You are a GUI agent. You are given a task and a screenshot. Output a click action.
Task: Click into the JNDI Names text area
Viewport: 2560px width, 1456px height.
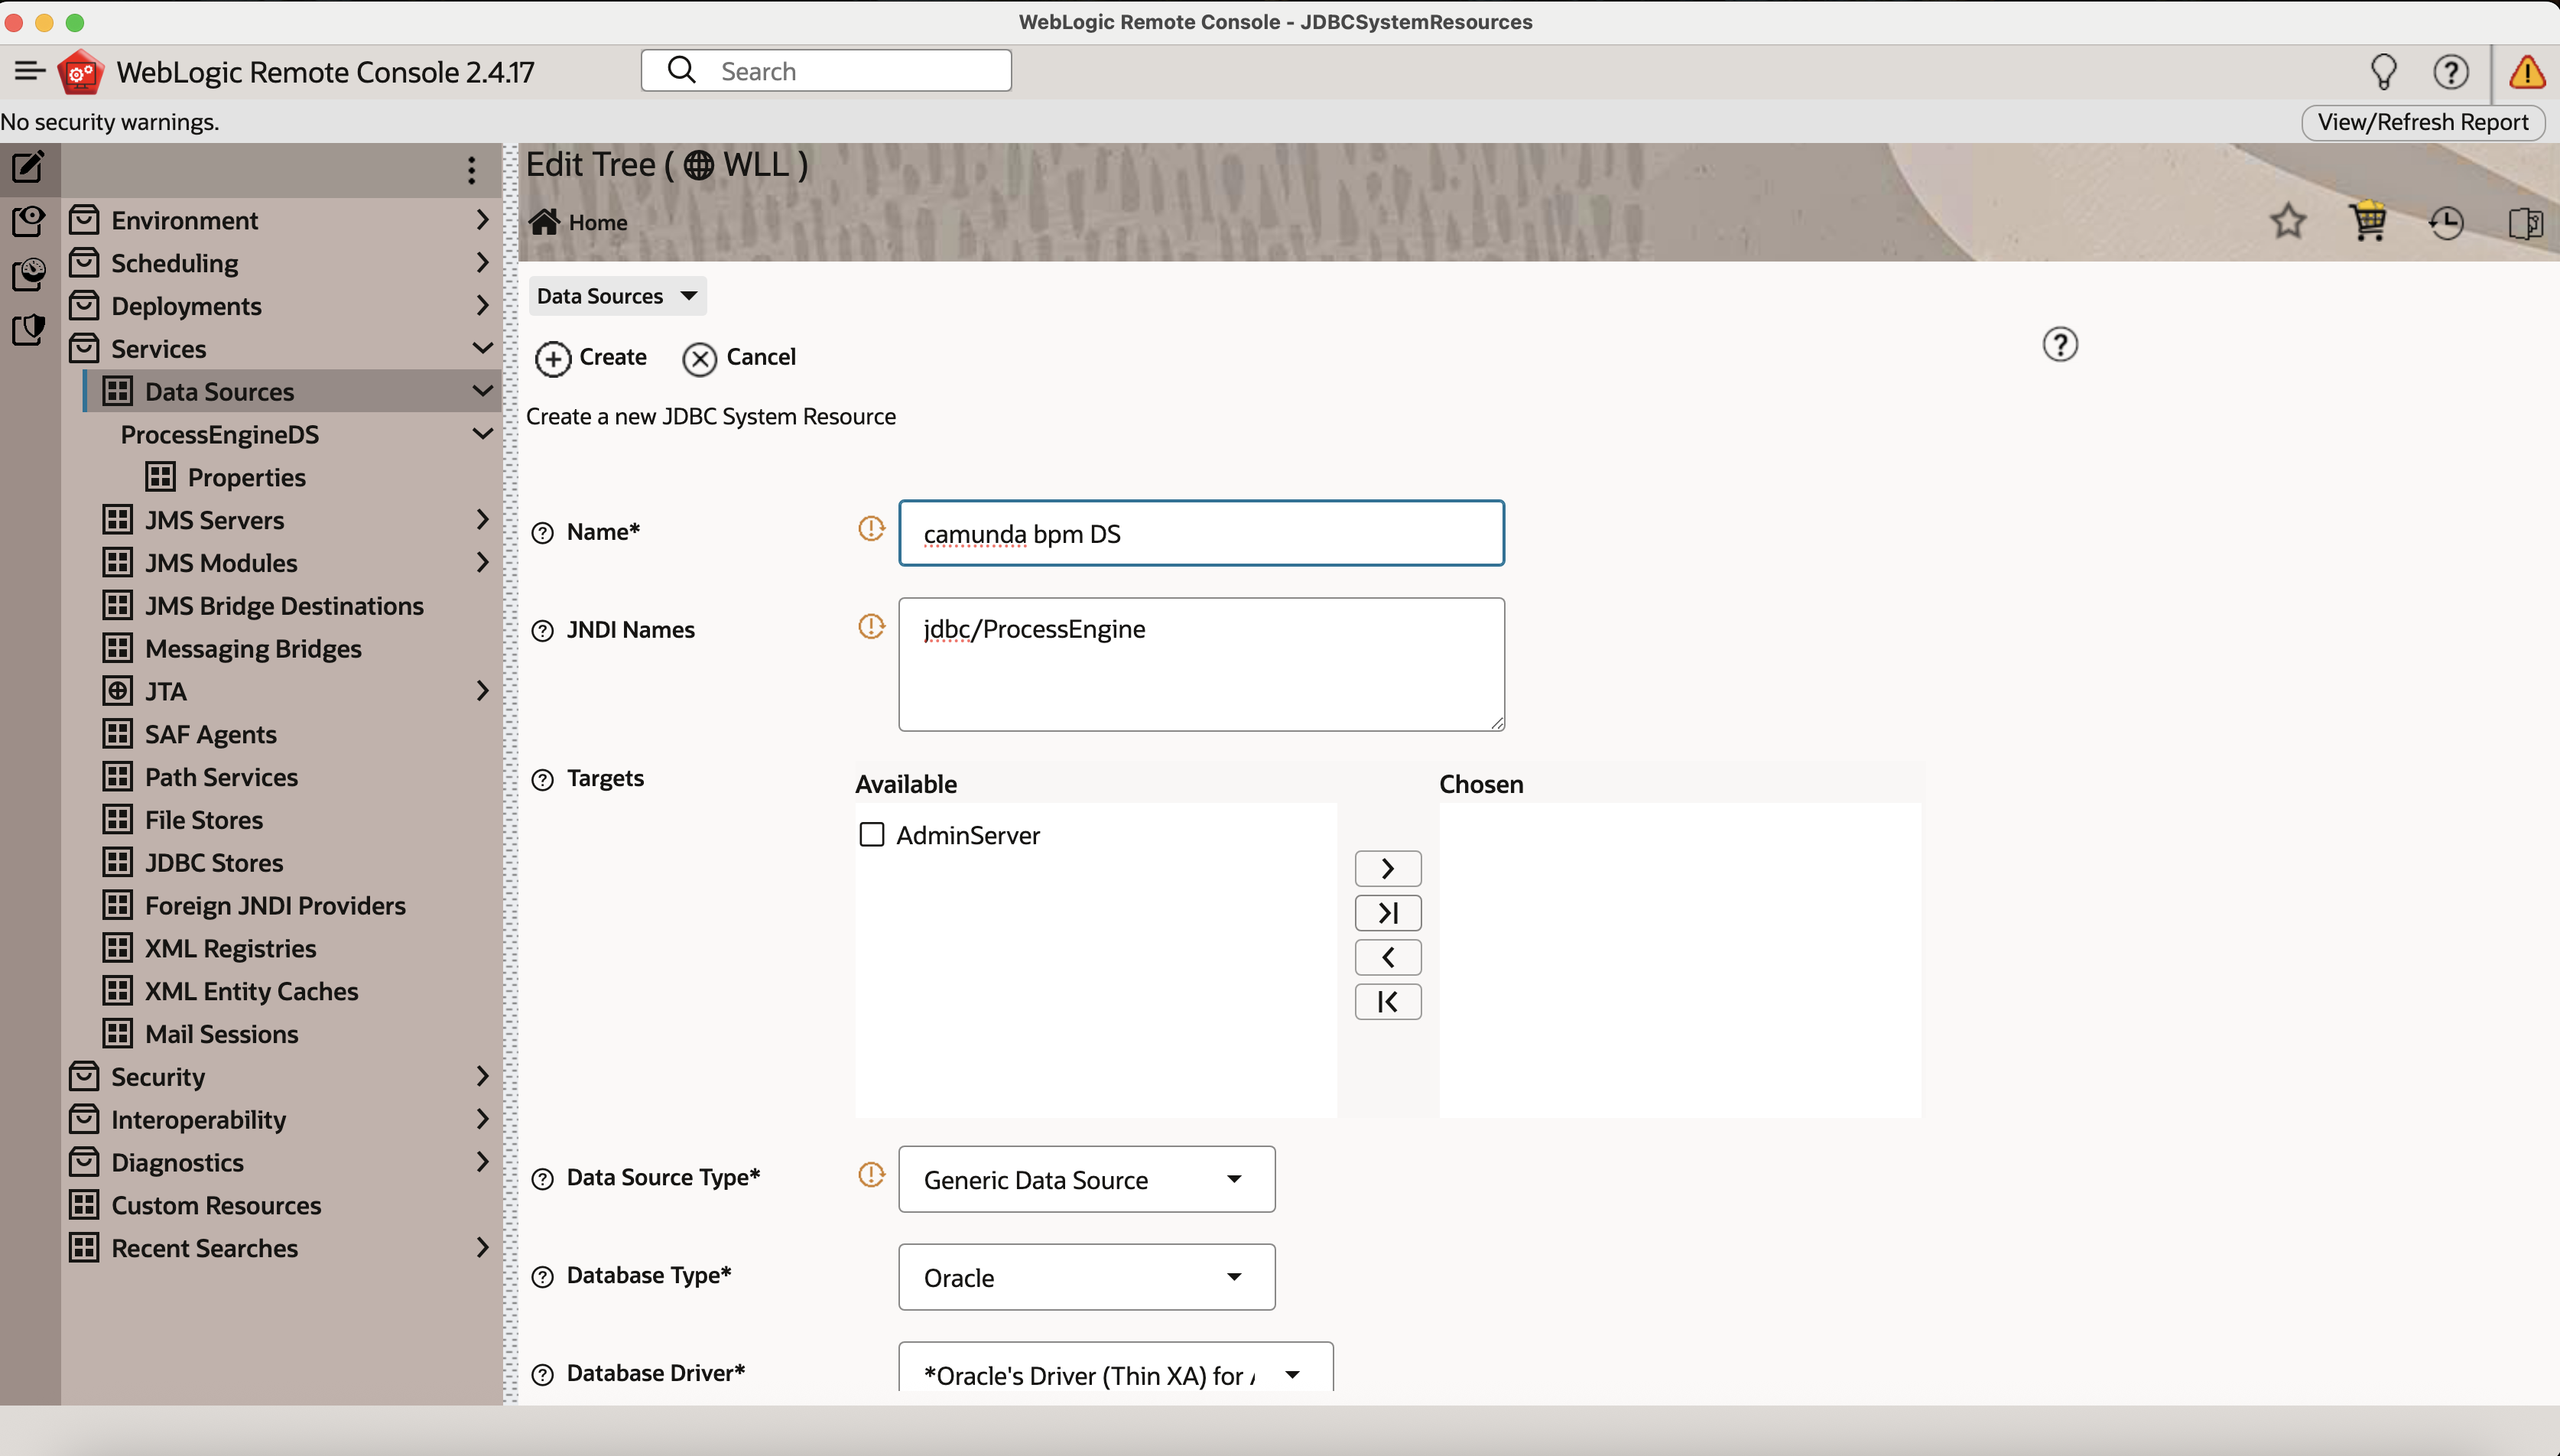tap(1200, 664)
